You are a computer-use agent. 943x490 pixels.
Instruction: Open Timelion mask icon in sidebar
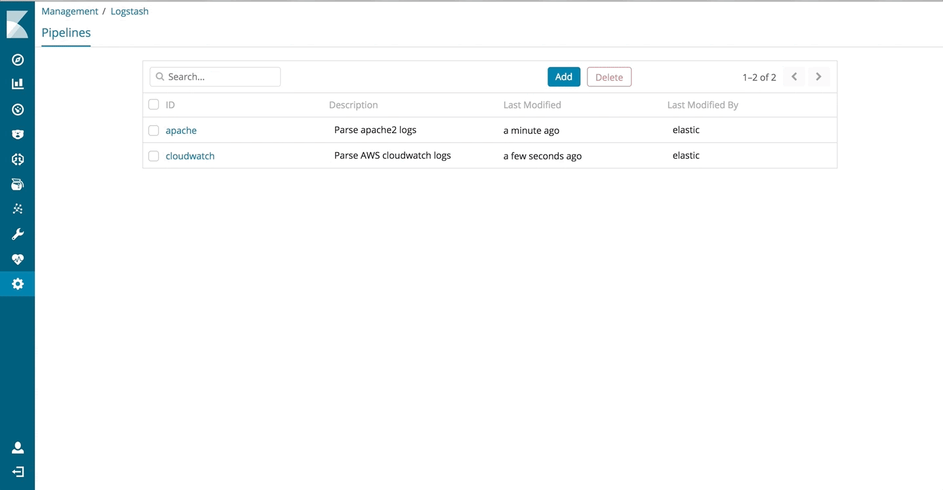(x=18, y=134)
